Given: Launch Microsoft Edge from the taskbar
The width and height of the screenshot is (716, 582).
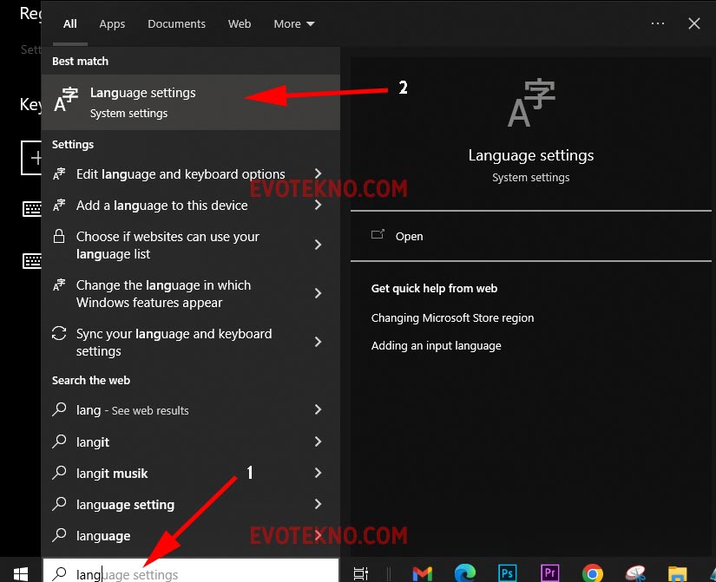Looking at the screenshot, I should pos(464,572).
